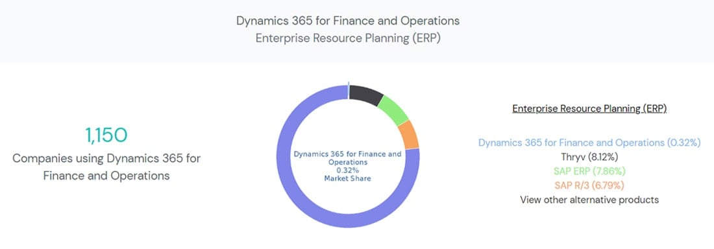Click the 1,150 companies count

coord(106,135)
